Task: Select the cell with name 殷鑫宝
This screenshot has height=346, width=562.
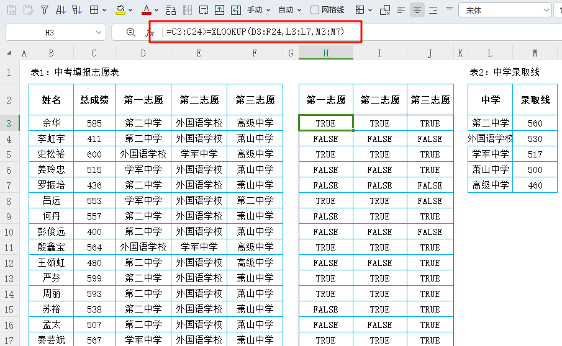Action: coord(52,247)
